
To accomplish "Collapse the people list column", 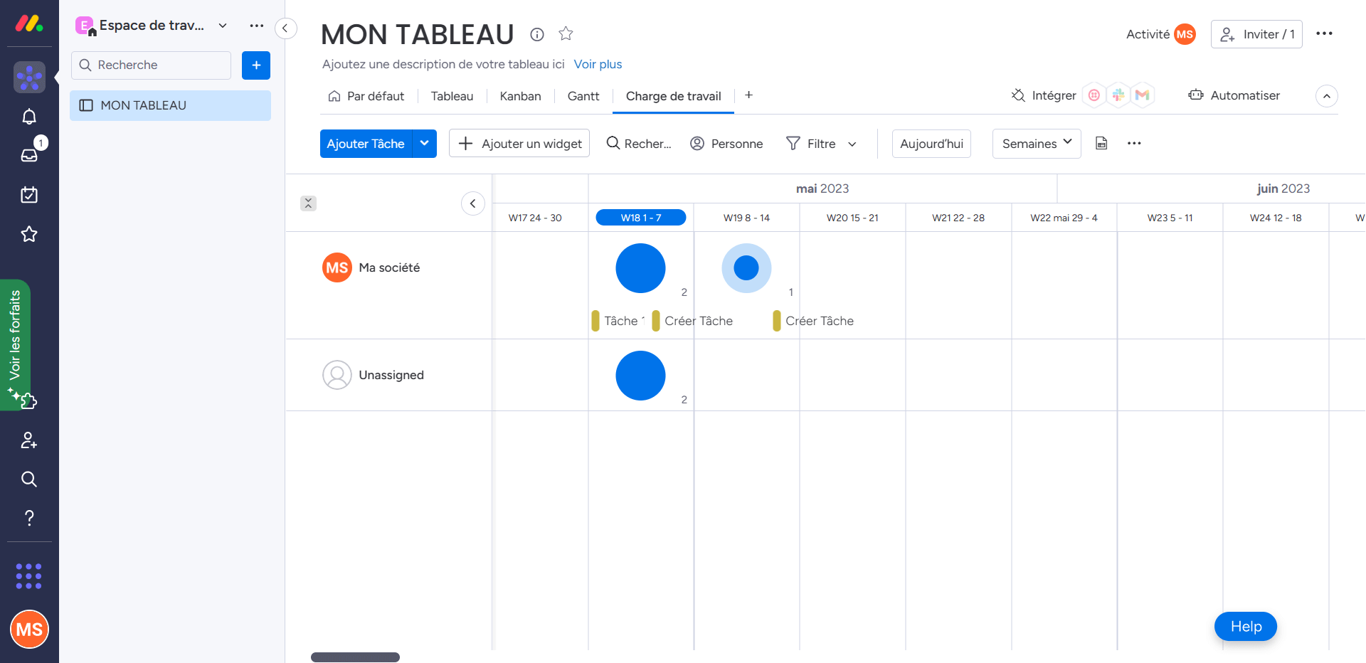I will (x=472, y=203).
